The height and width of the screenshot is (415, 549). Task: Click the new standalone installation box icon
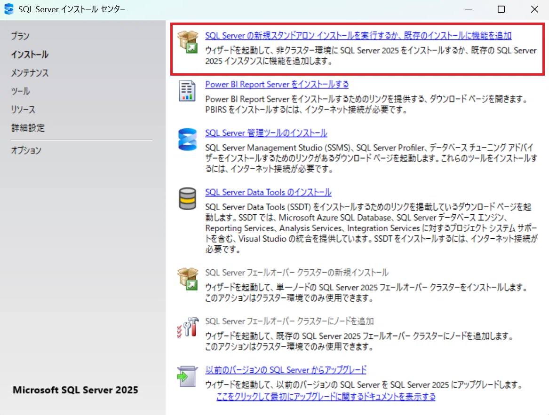coord(188,41)
